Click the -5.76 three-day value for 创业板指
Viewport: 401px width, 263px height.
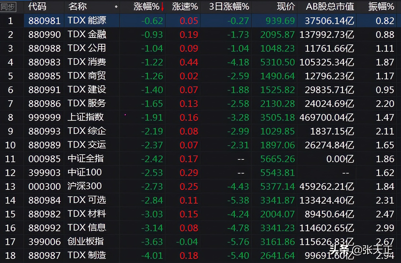(x=238, y=242)
